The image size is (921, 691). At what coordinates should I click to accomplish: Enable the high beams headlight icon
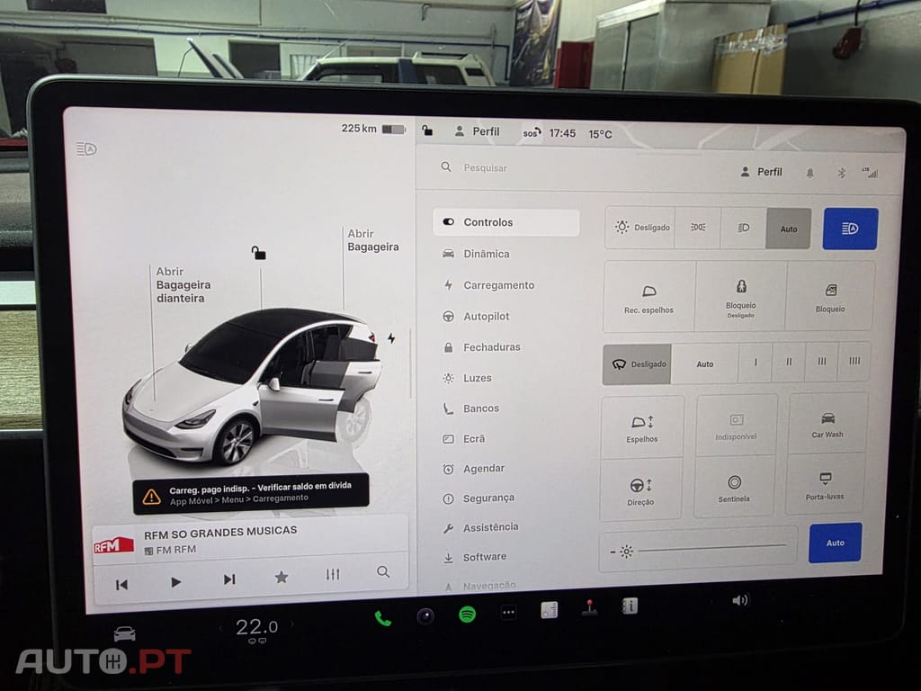point(850,229)
